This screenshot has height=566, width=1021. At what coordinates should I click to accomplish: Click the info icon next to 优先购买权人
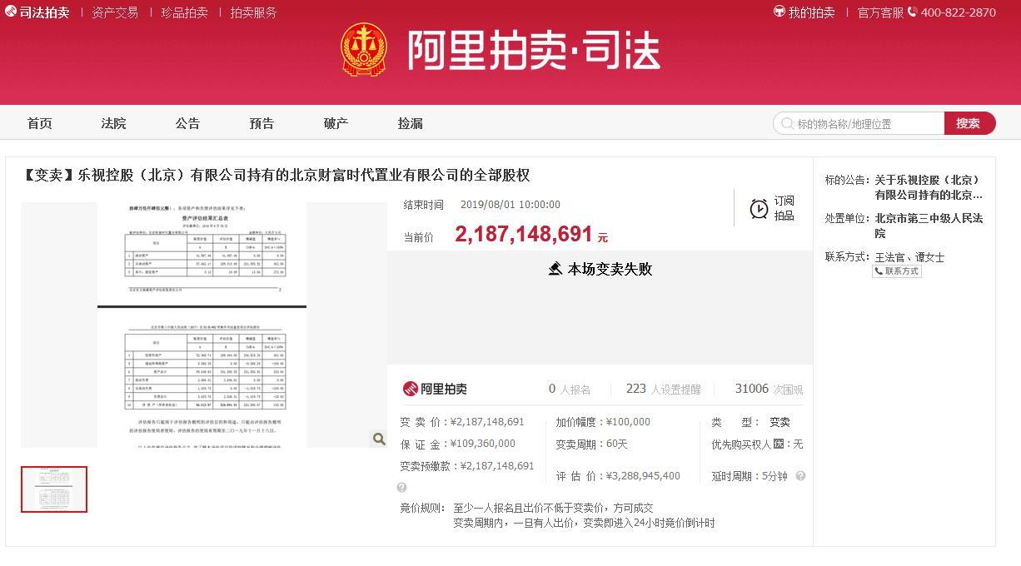[779, 444]
